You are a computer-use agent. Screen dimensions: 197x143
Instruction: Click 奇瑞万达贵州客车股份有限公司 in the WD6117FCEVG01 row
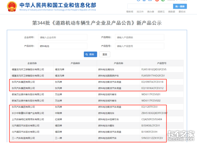(x=28, y=95)
